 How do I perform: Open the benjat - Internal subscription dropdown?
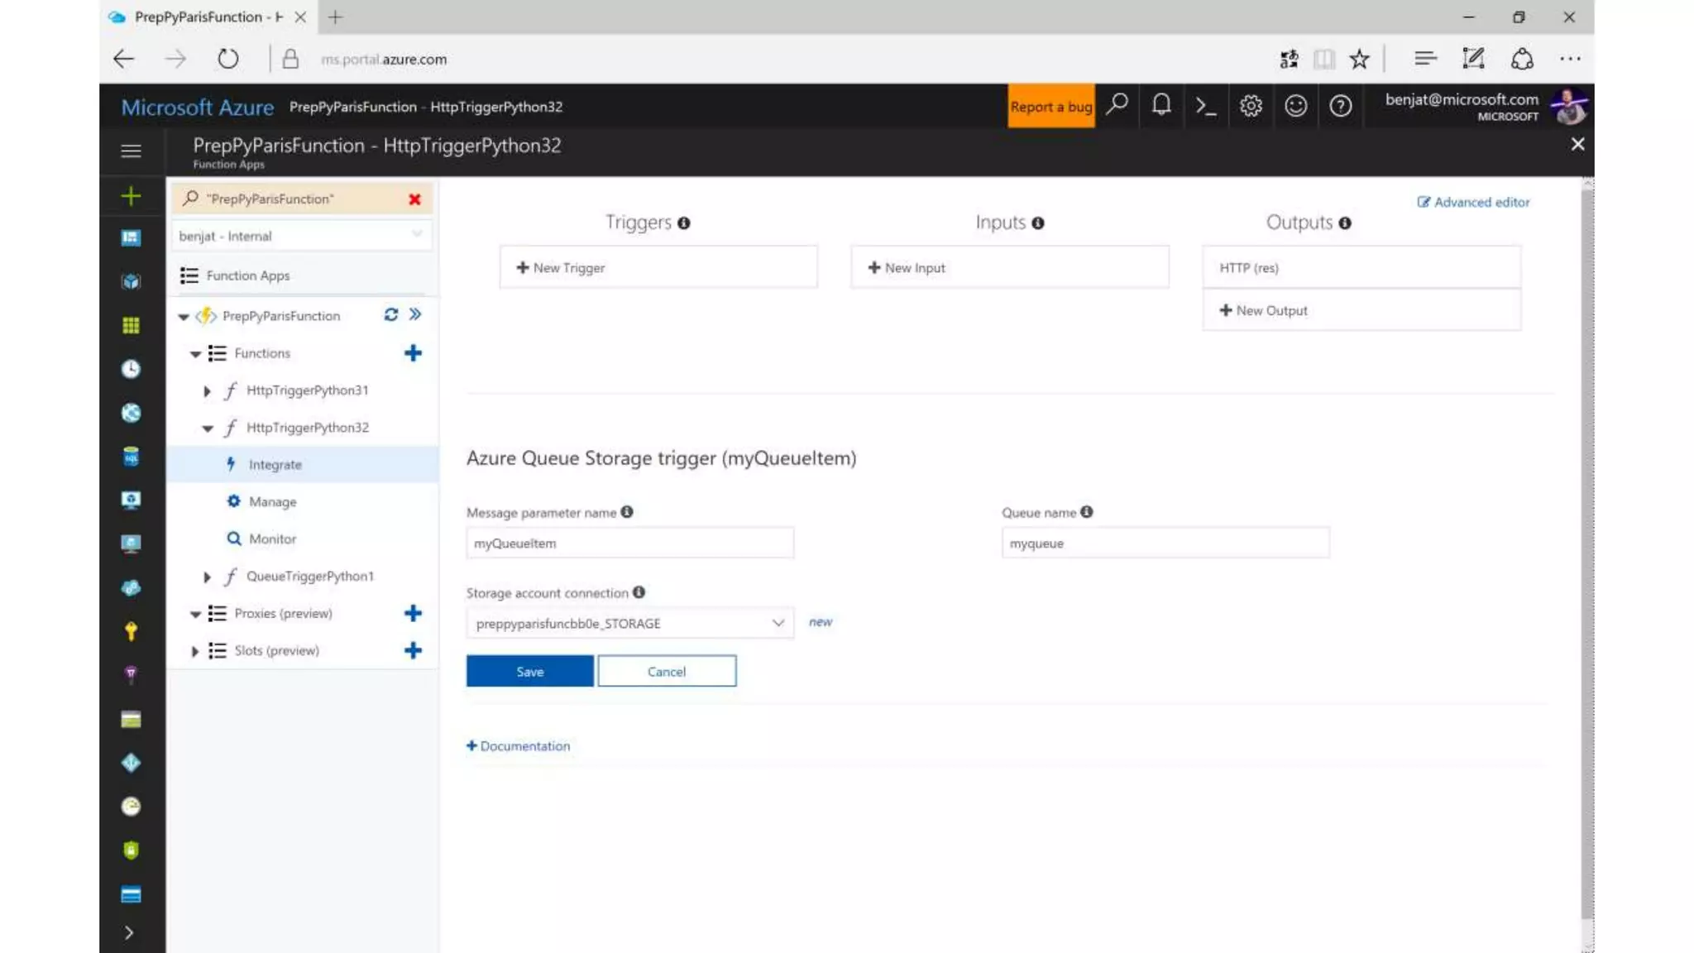point(301,236)
